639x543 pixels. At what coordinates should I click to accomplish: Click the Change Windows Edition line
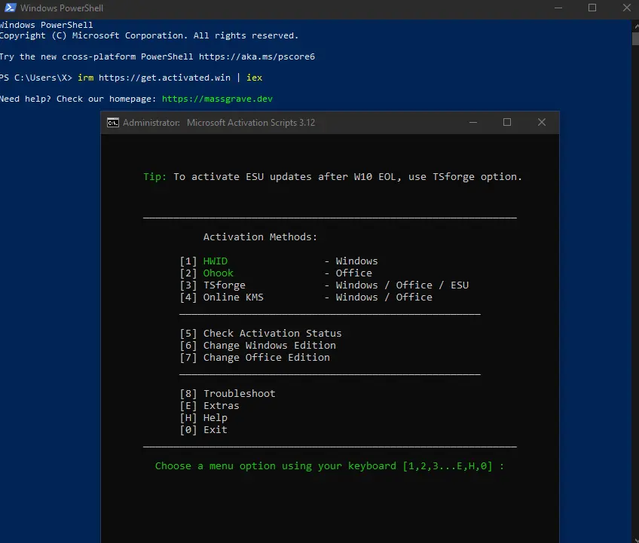pos(258,346)
